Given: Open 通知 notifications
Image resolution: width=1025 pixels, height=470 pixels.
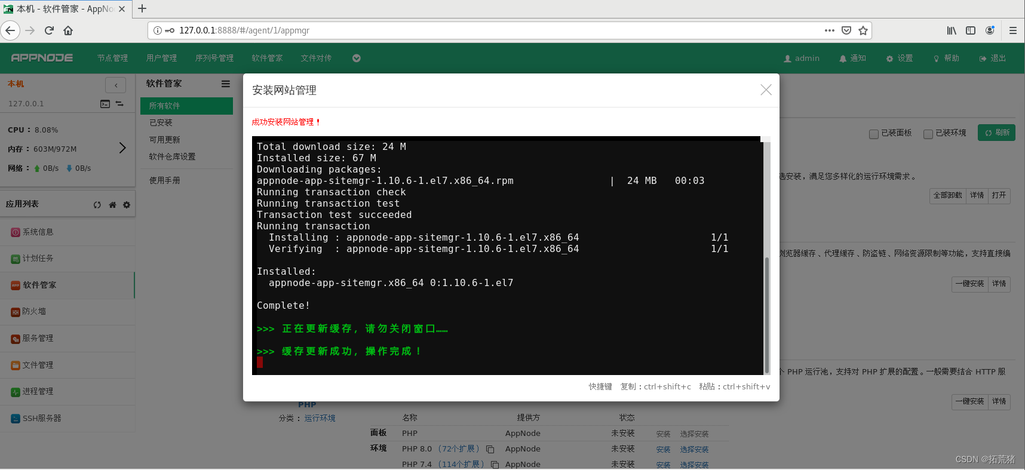Looking at the screenshot, I should 852,58.
